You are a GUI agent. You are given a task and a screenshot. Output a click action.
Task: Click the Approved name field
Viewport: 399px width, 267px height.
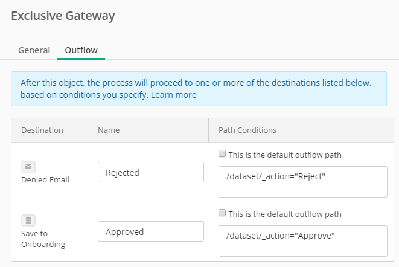(151, 231)
